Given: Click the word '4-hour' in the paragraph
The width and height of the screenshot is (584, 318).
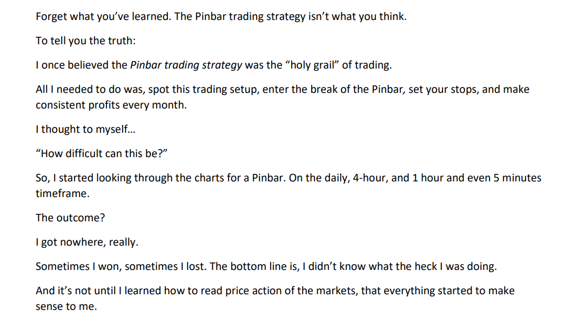Looking at the screenshot, I should (370, 178).
